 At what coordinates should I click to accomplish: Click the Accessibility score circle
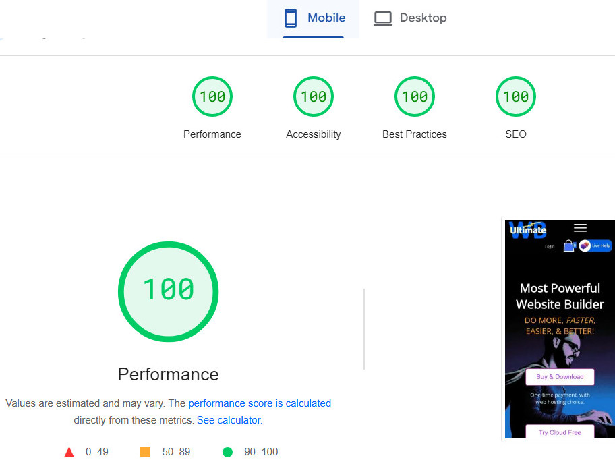click(313, 96)
